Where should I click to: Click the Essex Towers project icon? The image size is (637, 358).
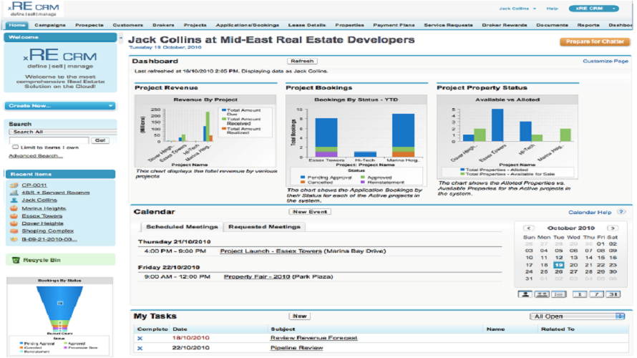(14, 216)
